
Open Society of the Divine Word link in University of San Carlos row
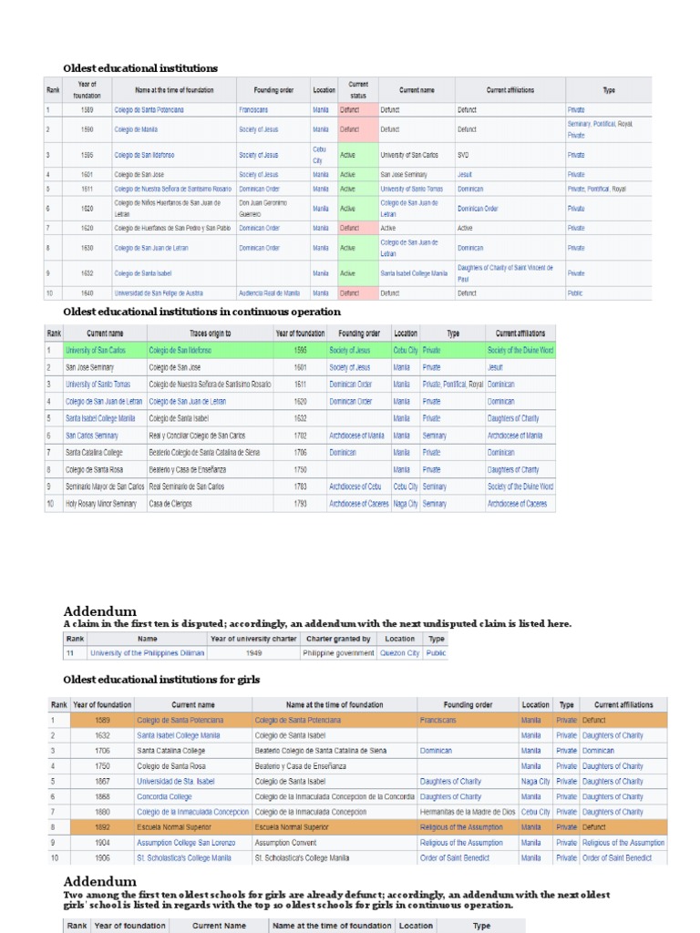point(520,350)
